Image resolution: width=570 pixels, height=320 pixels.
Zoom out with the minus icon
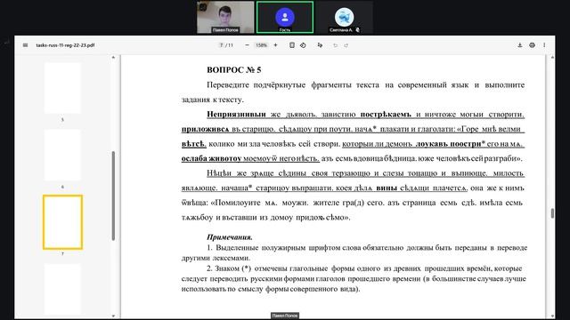pyautogui.click(x=248, y=45)
